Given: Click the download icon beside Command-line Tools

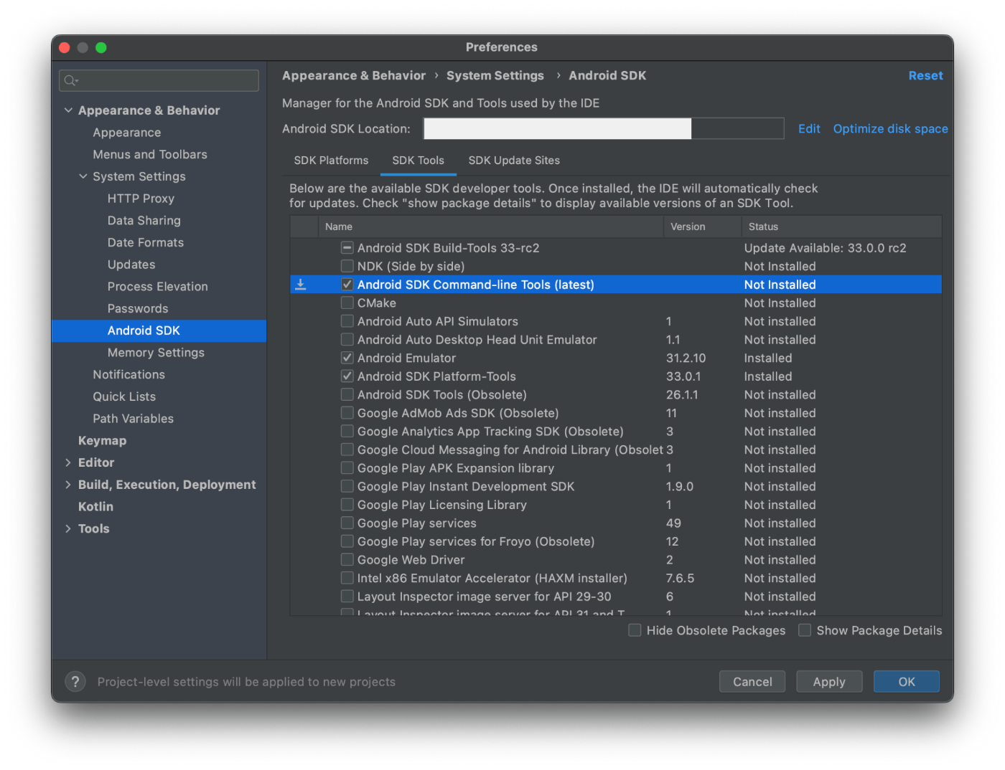Looking at the screenshot, I should coord(301,285).
